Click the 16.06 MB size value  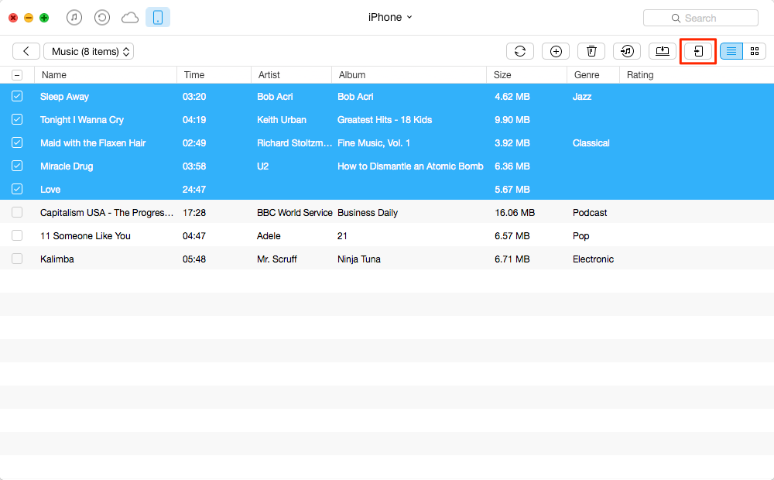click(515, 213)
